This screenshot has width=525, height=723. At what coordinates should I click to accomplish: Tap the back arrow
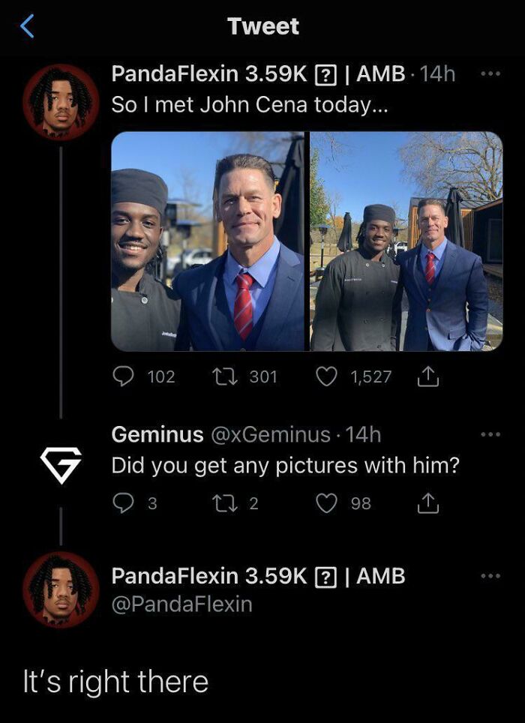pos(27,27)
